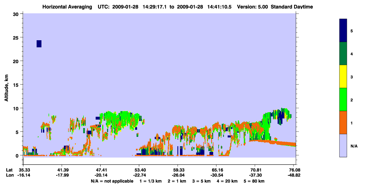
Task: Click the colorbar label 'N/A'
Action: tap(354, 146)
